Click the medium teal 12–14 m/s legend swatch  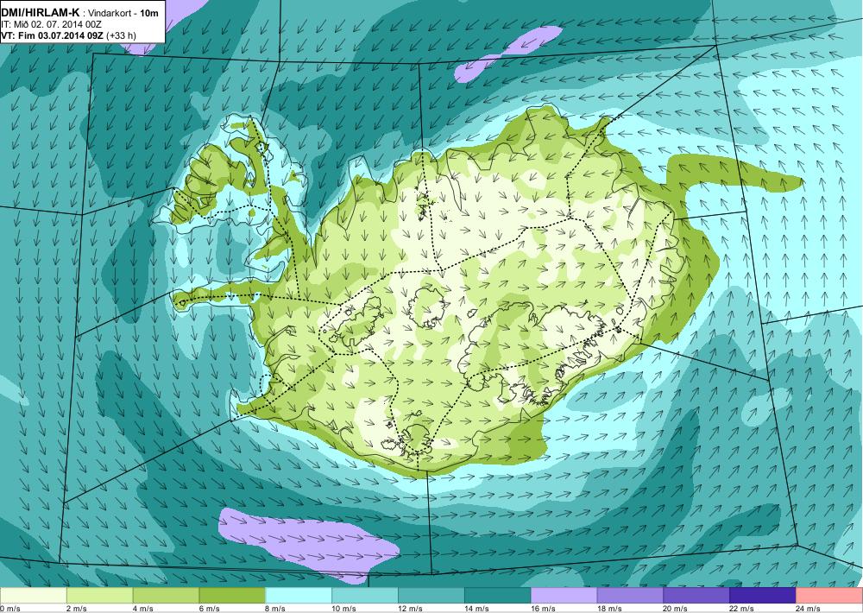431,596
